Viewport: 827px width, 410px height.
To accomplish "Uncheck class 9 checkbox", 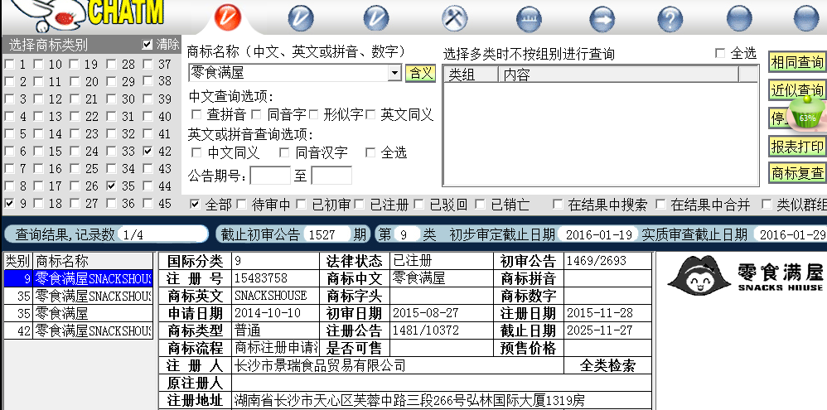I will tap(9, 203).
